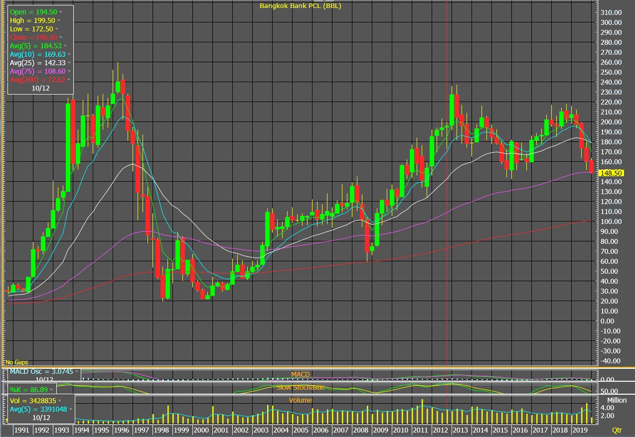The image size is (635, 437).
Task: Expand the Avg(5) = 184.53 dropdown arrow
Action: 65,46
